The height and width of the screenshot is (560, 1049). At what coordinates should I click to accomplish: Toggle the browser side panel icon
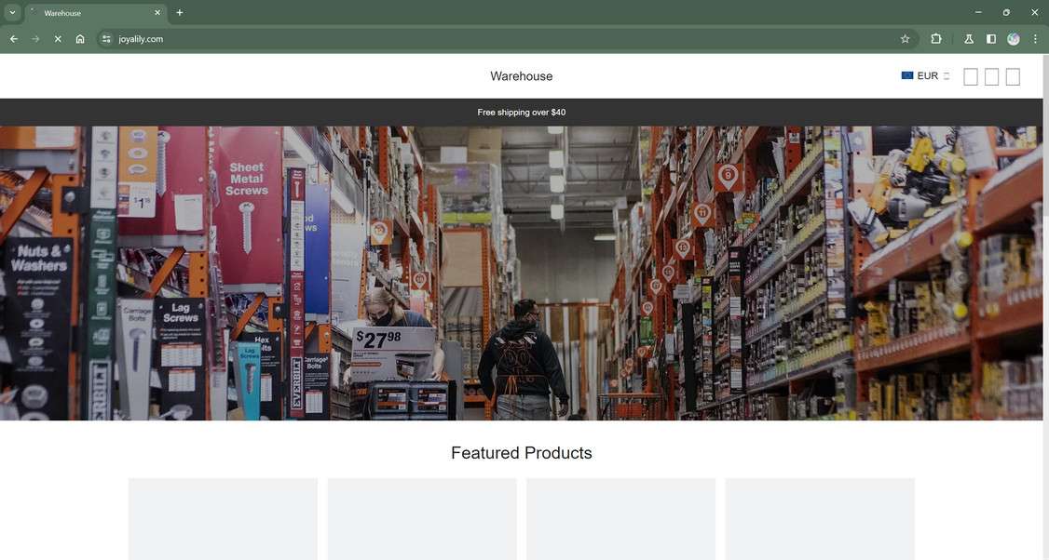tap(991, 39)
